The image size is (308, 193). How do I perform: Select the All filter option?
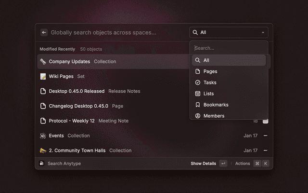206,60
